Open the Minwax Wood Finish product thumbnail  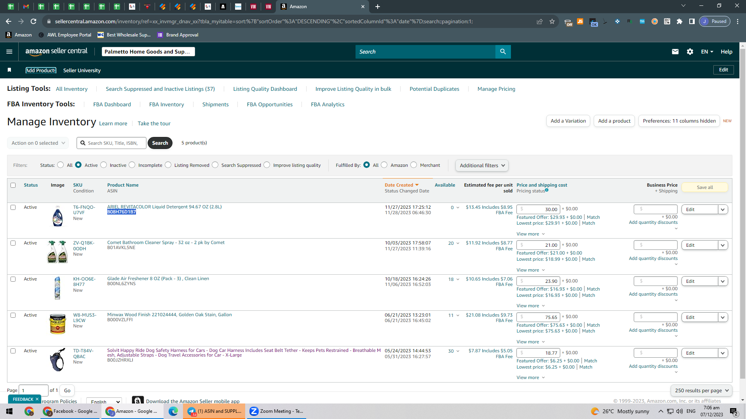58,324
